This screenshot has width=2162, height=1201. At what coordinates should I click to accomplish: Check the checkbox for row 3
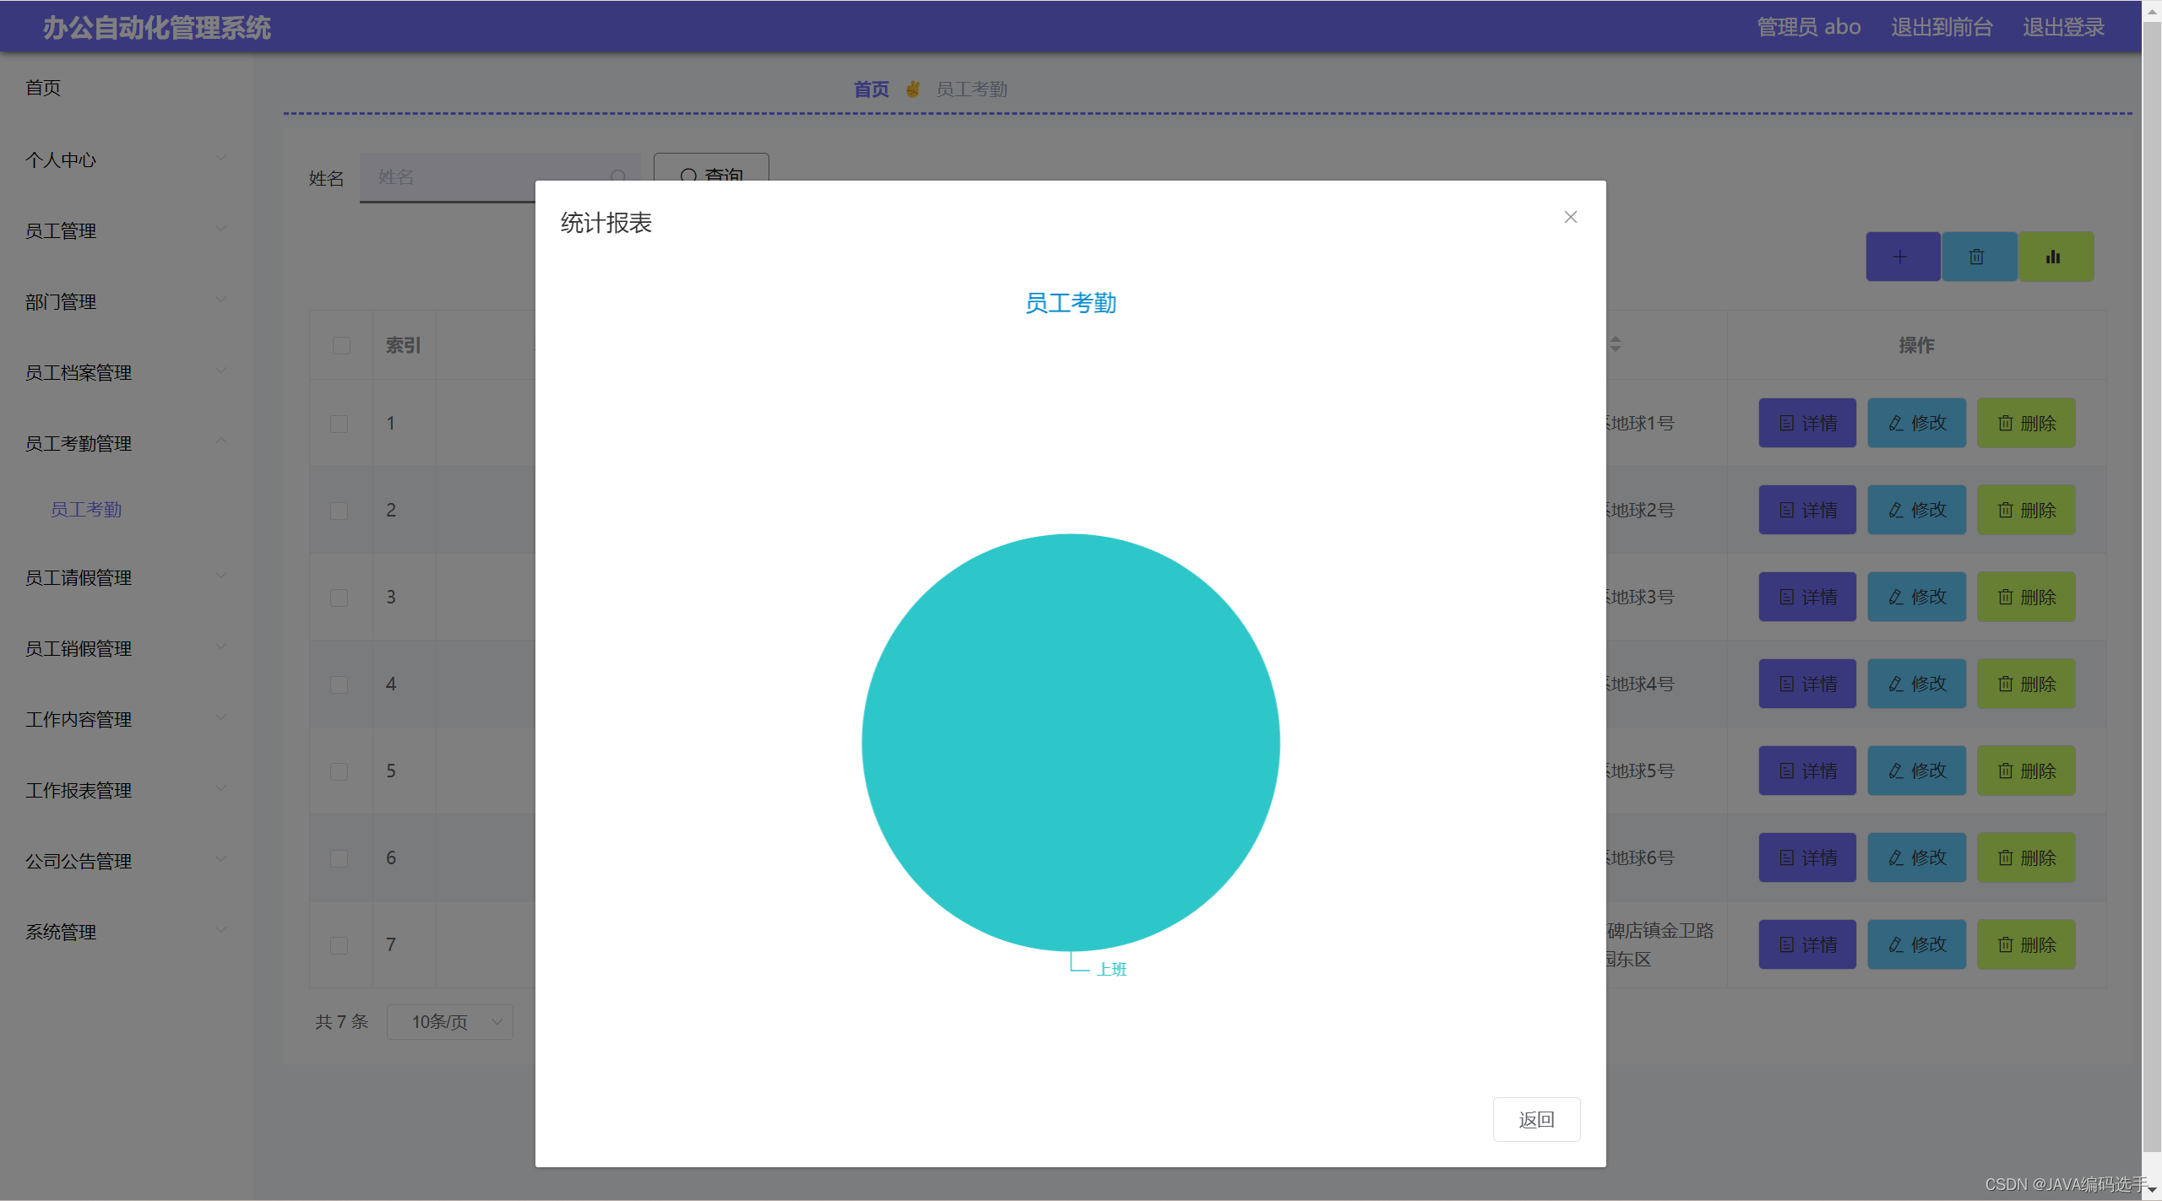pyautogui.click(x=339, y=598)
